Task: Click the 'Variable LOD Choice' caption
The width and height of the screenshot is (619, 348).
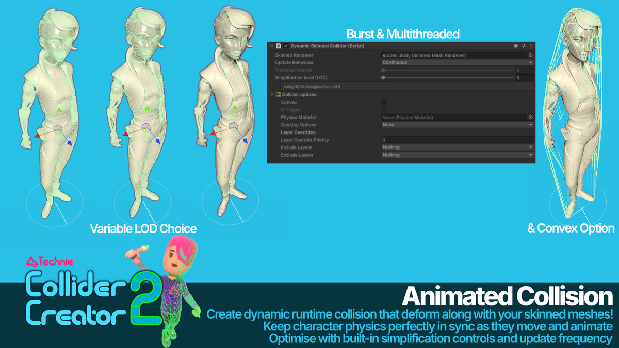Action: 143,228
